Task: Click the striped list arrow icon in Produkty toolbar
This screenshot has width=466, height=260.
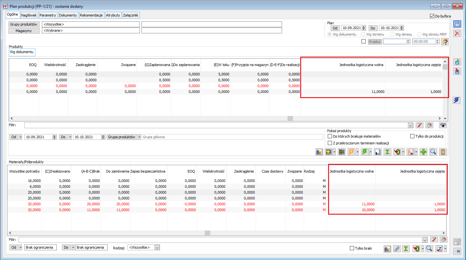Action: coord(328,152)
